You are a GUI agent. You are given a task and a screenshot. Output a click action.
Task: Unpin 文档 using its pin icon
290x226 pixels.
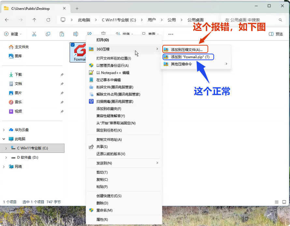(x=62, y=84)
